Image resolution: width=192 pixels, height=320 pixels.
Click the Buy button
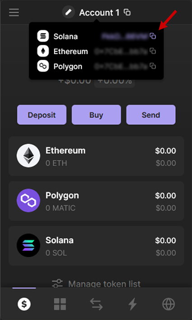96,115
